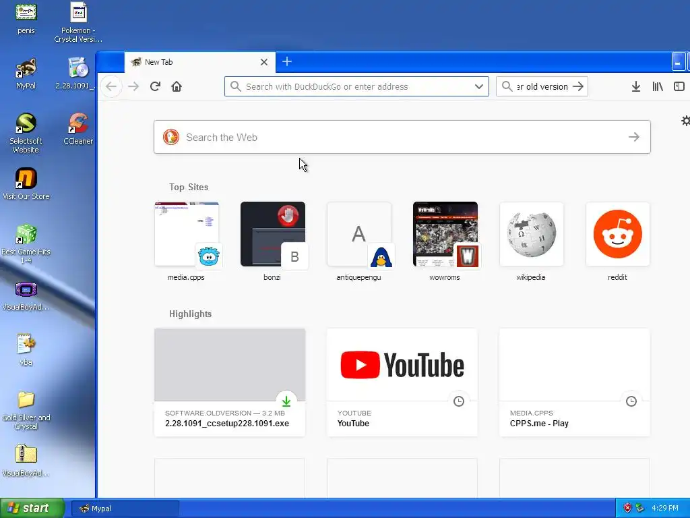Click the toolbar search magnifier icon
The image size is (690, 518).
tap(507, 86)
